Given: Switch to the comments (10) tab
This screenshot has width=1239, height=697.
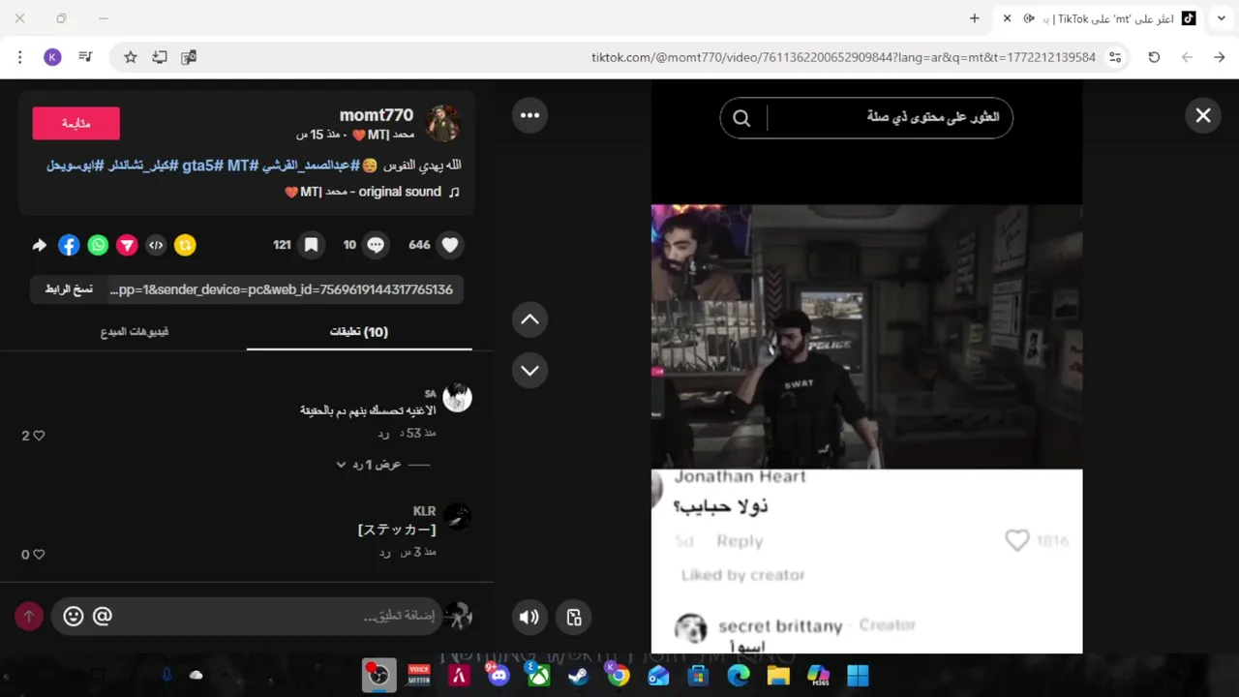Looking at the screenshot, I should (359, 331).
